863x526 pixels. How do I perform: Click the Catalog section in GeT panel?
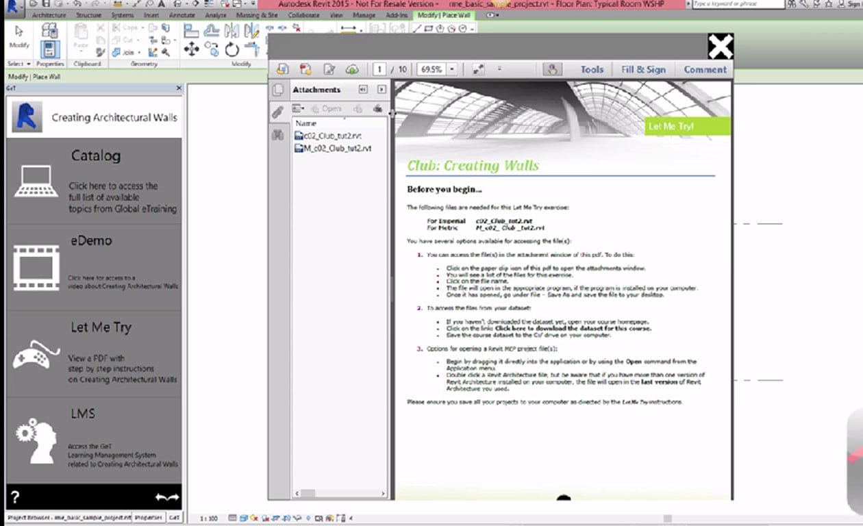pyautogui.click(x=95, y=181)
